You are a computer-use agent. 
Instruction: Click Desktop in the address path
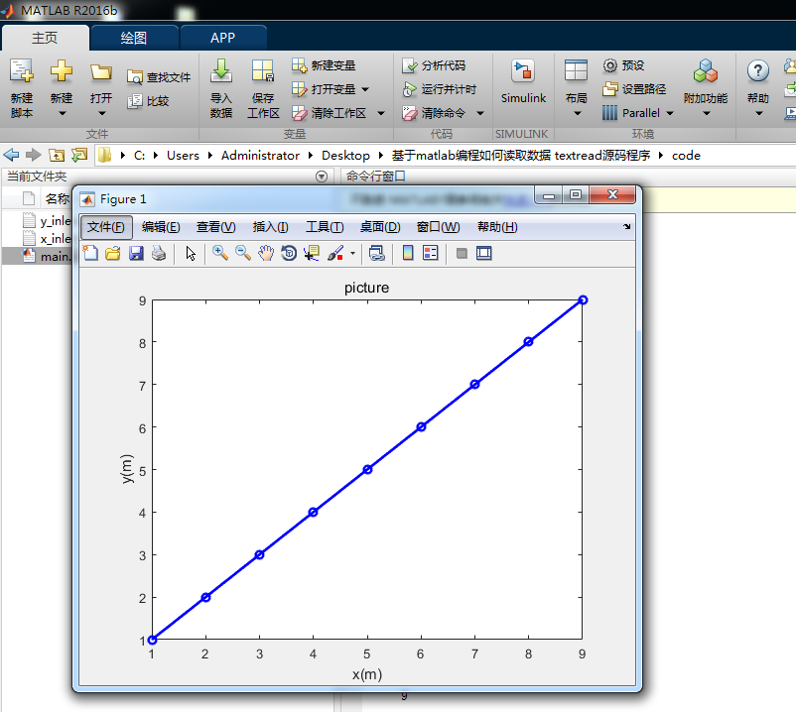(345, 155)
